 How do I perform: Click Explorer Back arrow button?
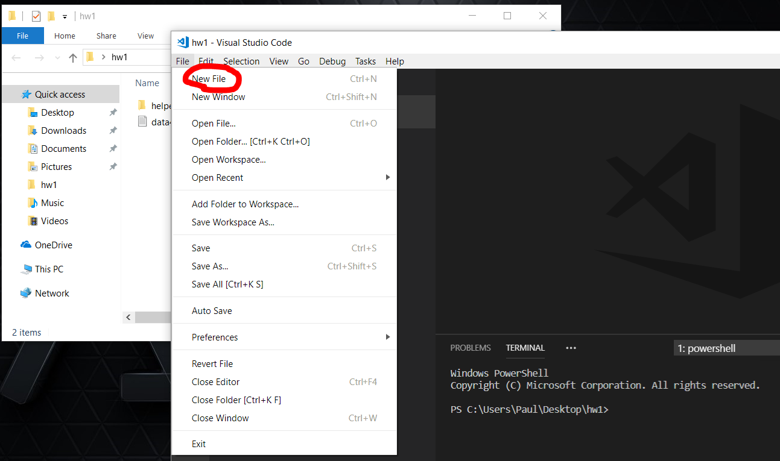pyautogui.click(x=16, y=57)
